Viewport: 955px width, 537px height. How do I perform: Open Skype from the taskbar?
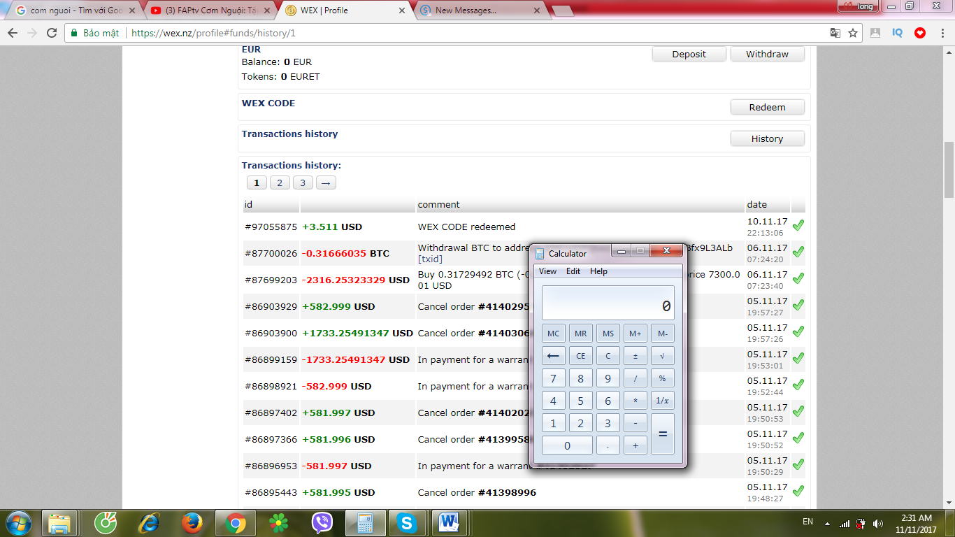[x=407, y=522]
